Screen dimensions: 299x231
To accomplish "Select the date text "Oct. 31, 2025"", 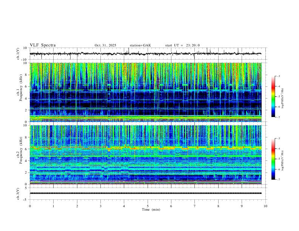I will (x=105, y=45).
